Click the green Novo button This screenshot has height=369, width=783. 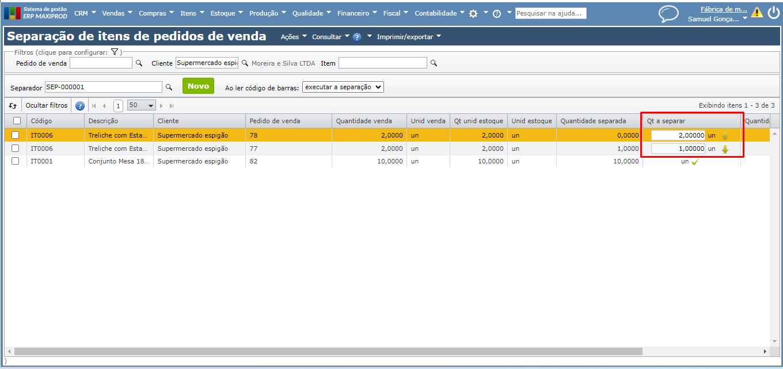click(198, 86)
